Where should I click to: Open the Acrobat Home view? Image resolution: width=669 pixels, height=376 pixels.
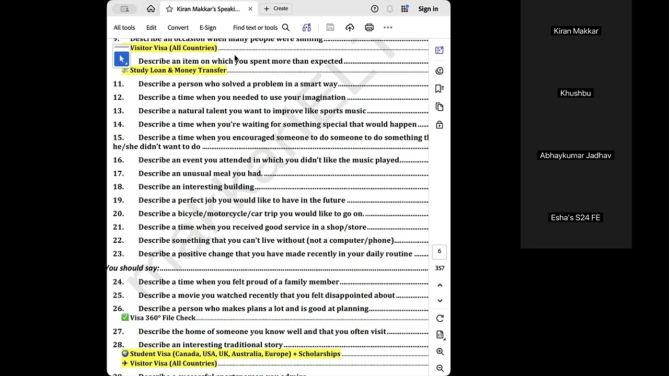pos(151,9)
